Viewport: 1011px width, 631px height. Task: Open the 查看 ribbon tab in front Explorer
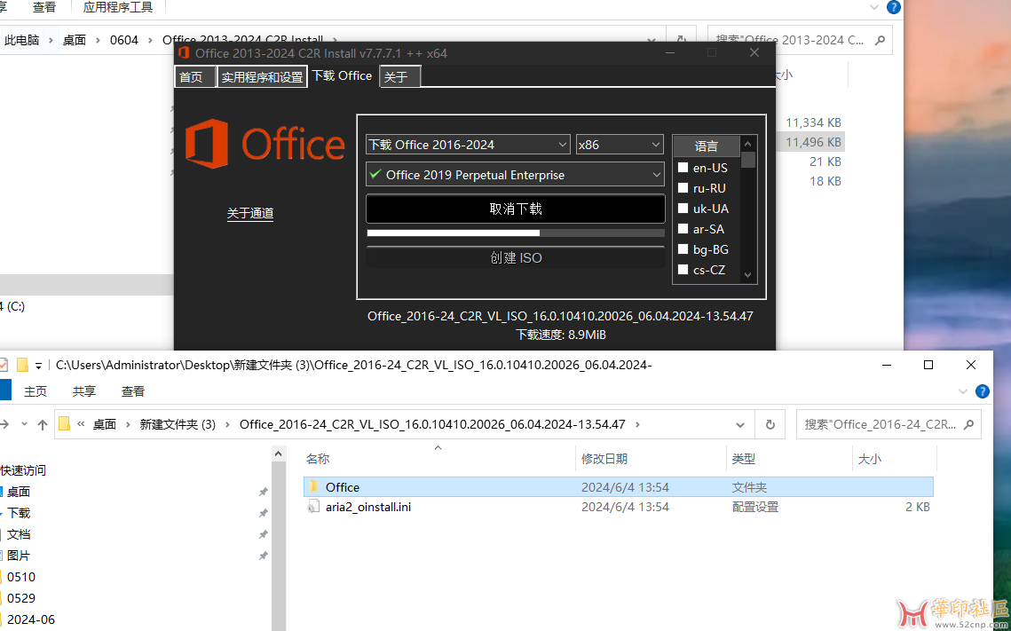pos(133,391)
